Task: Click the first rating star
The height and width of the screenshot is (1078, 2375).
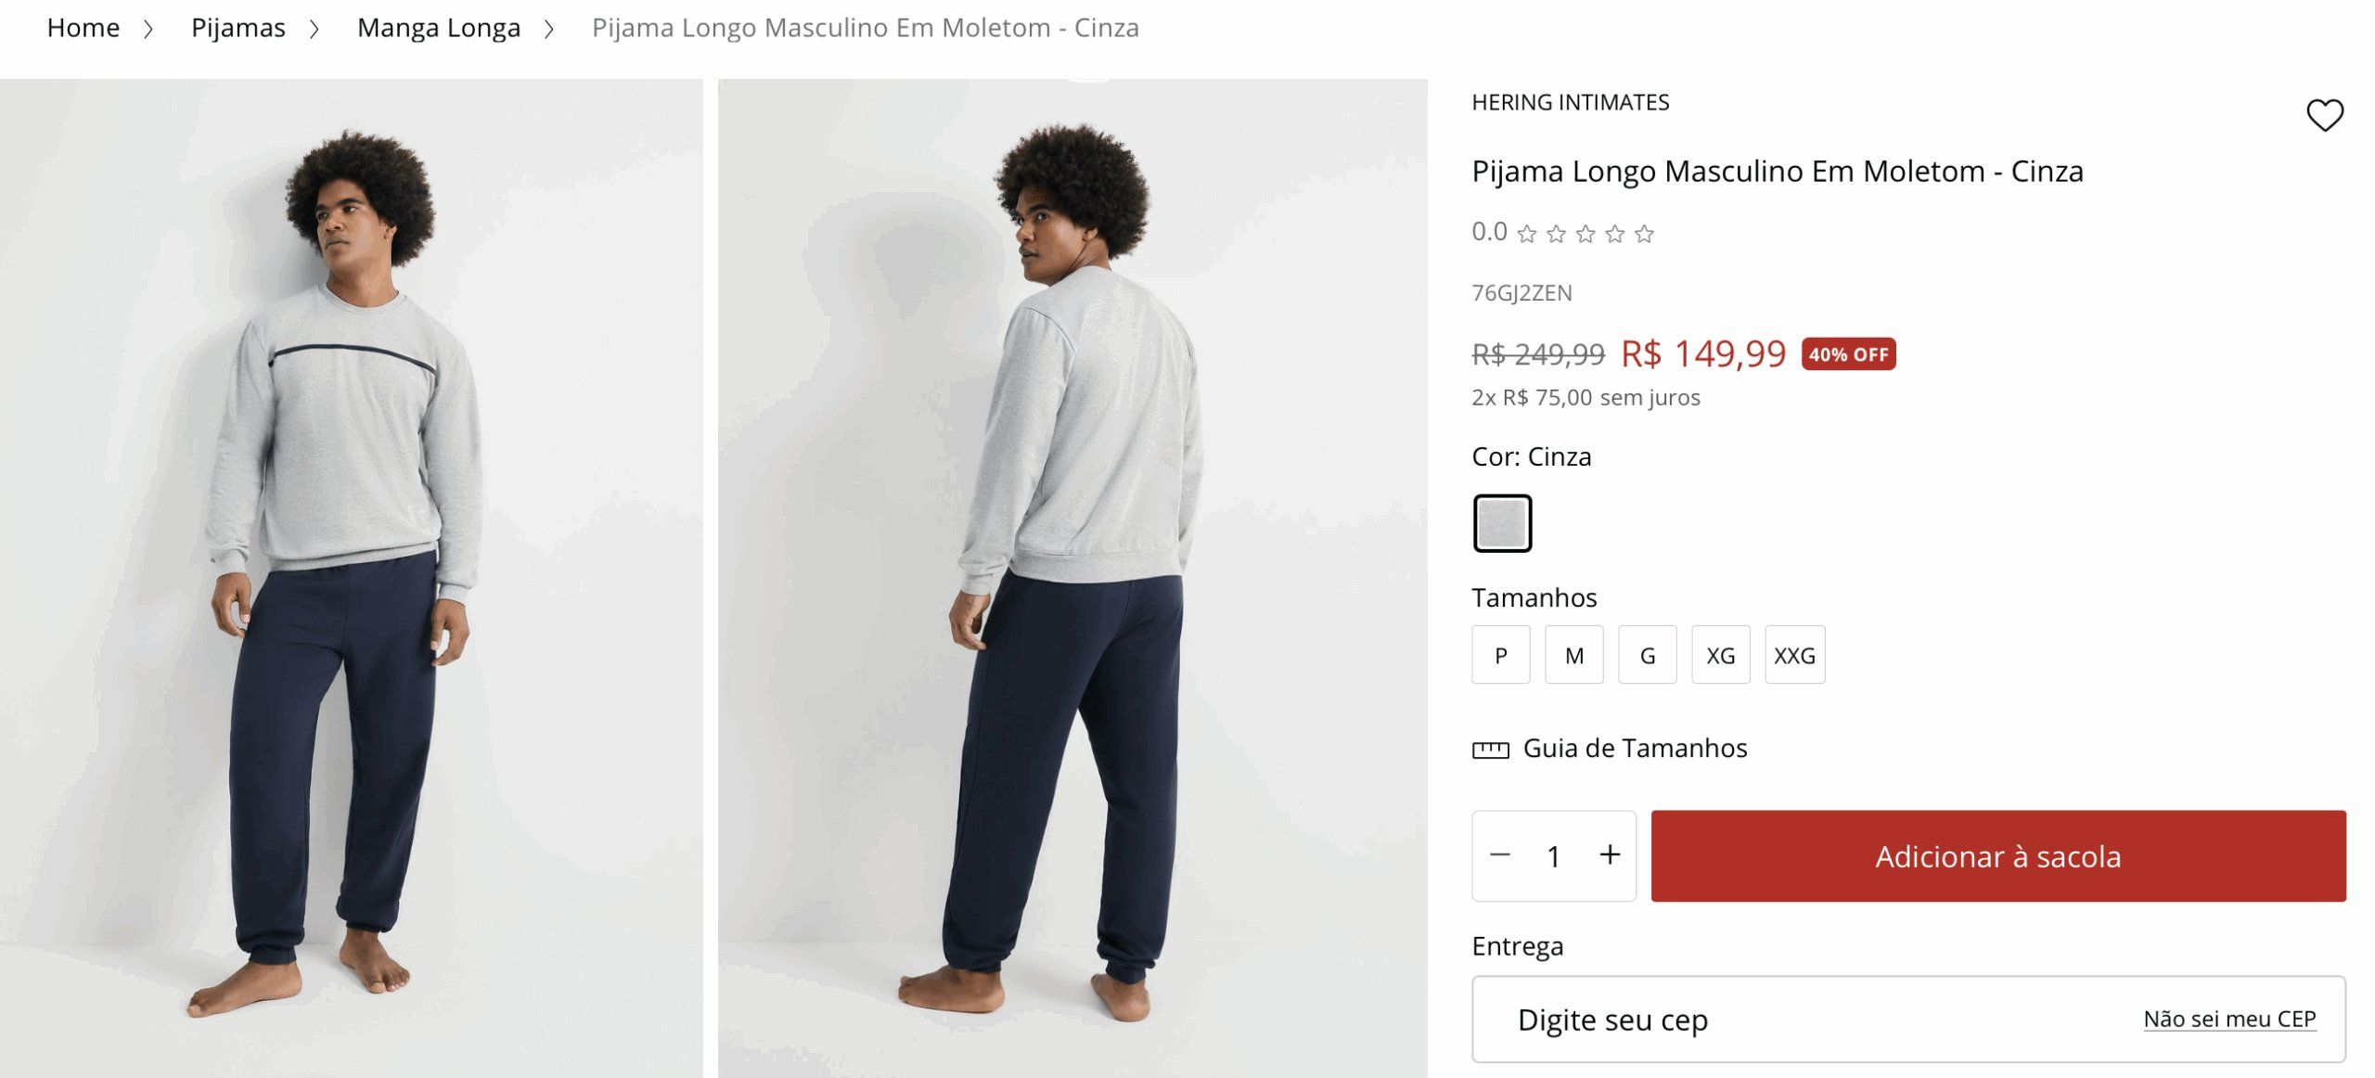Action: point(1526,234)
